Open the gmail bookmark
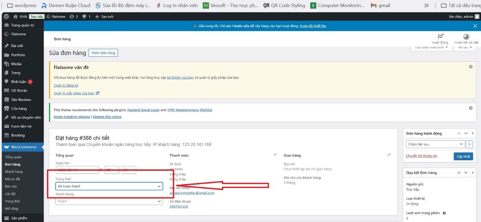Viewport: 481px width, 222px height. (380, 6)
